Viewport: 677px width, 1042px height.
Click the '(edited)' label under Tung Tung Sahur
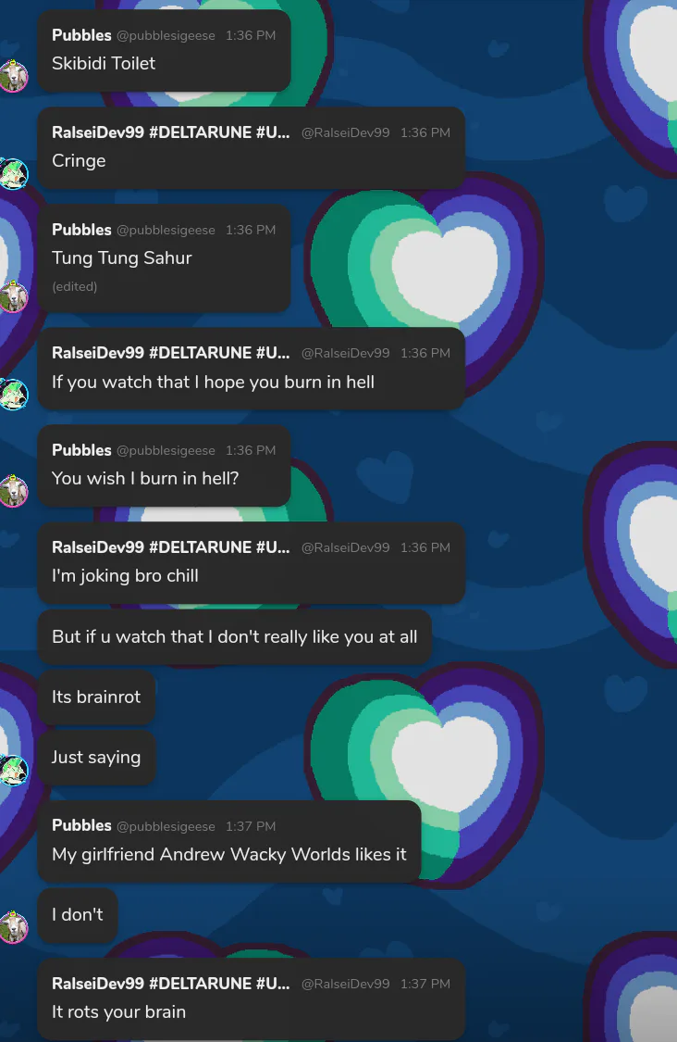74,286
